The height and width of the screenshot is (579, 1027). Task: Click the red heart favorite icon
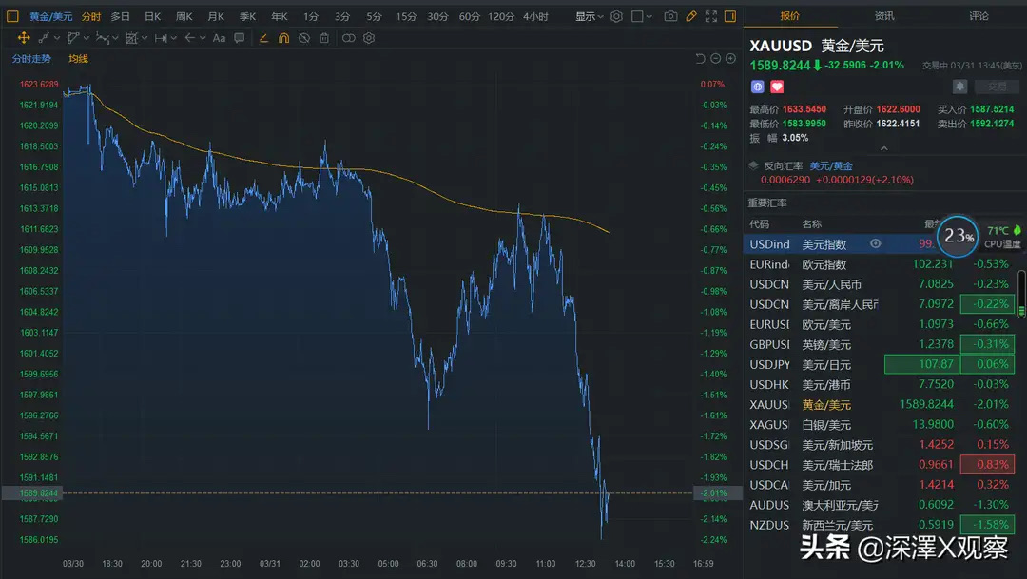pos(777,87)
